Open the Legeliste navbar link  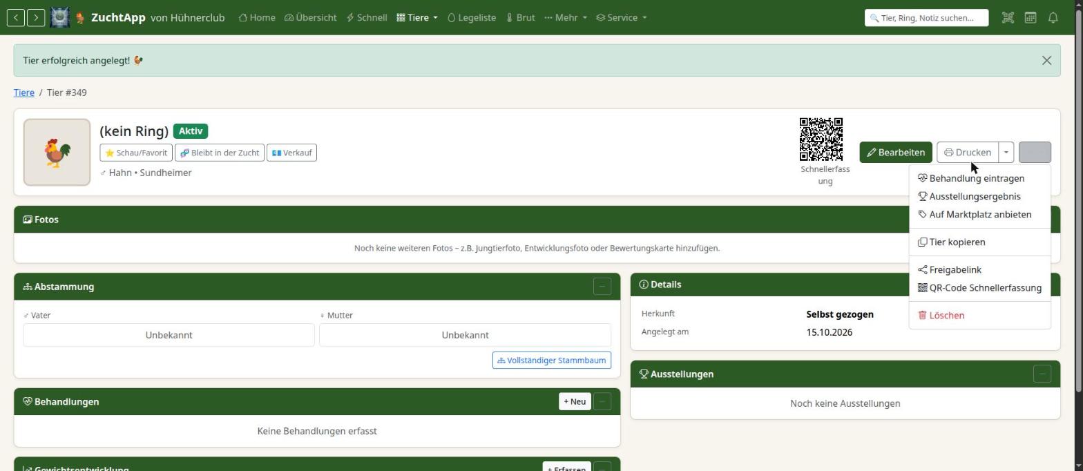tap(472, 17)
